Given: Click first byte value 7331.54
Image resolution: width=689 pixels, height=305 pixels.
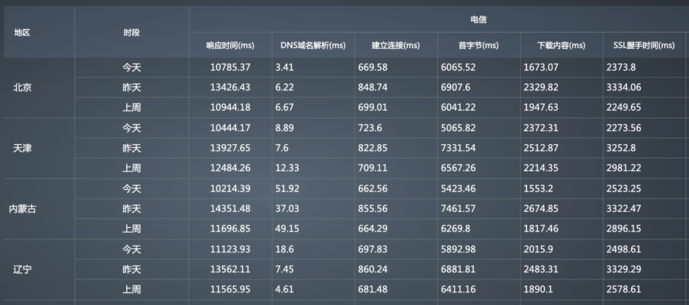Looking at the screenshot, I should (x=459, y=148).
